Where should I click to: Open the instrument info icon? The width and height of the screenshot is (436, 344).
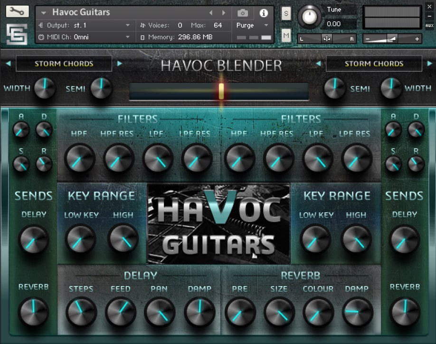click(x=263, y=13)
